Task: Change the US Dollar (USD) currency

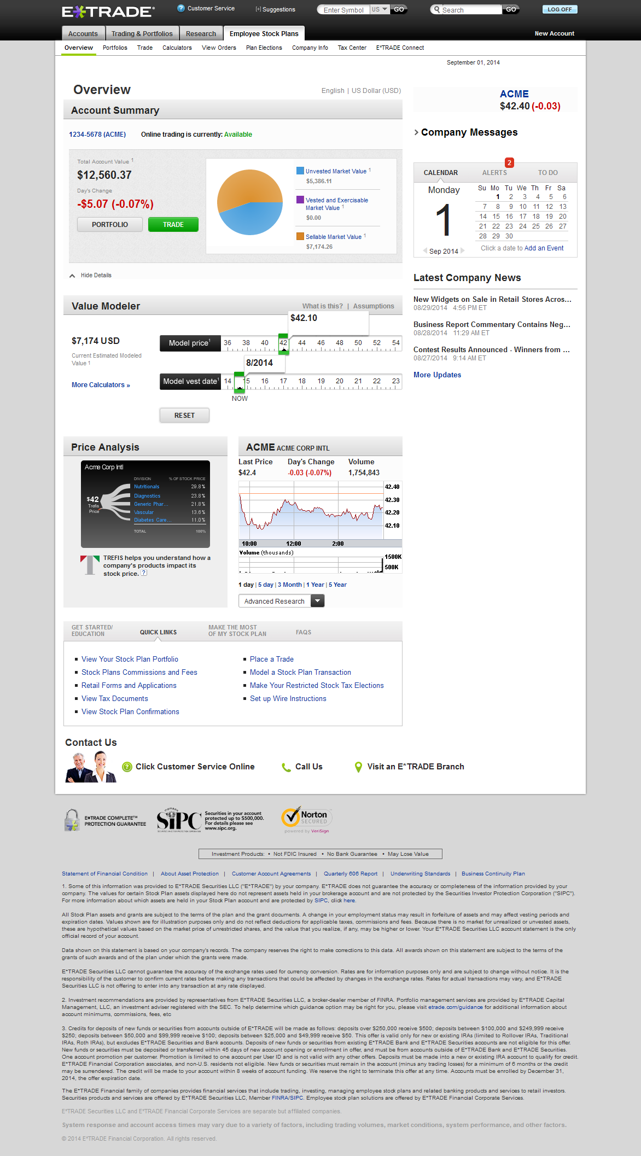Action: (x=376, y=91)
